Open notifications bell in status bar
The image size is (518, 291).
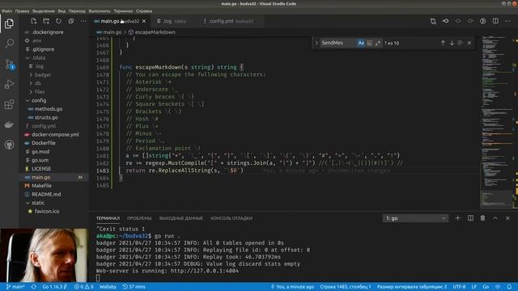click(510, 287)
